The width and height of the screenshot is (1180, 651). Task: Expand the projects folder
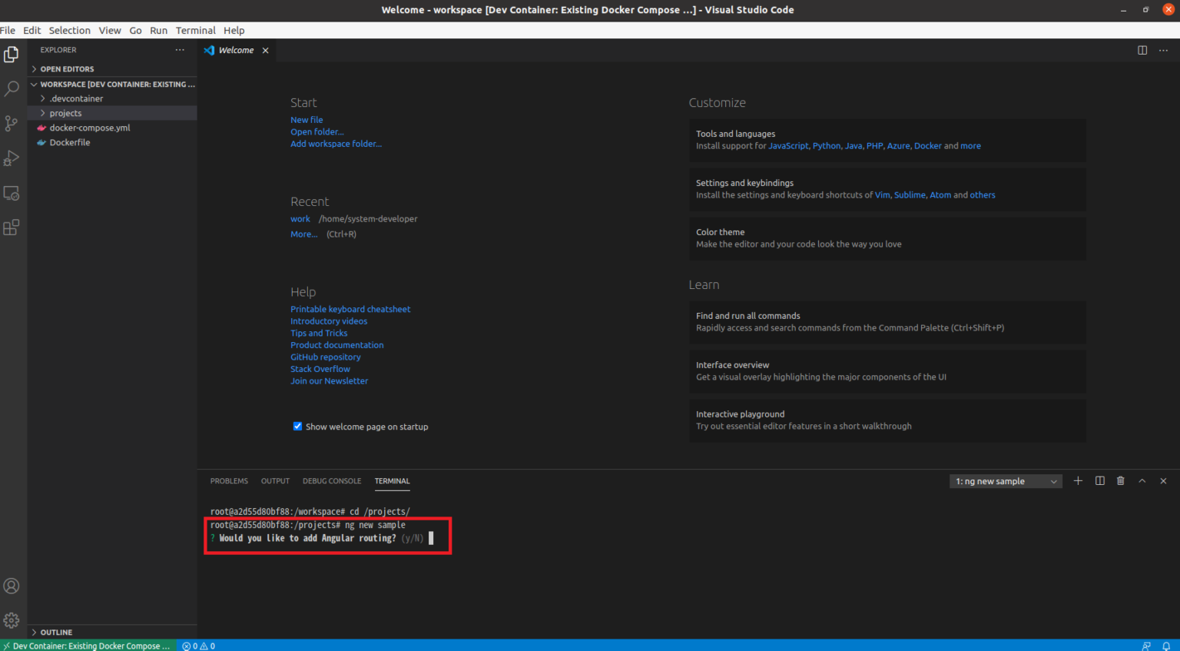coord(65,113)
